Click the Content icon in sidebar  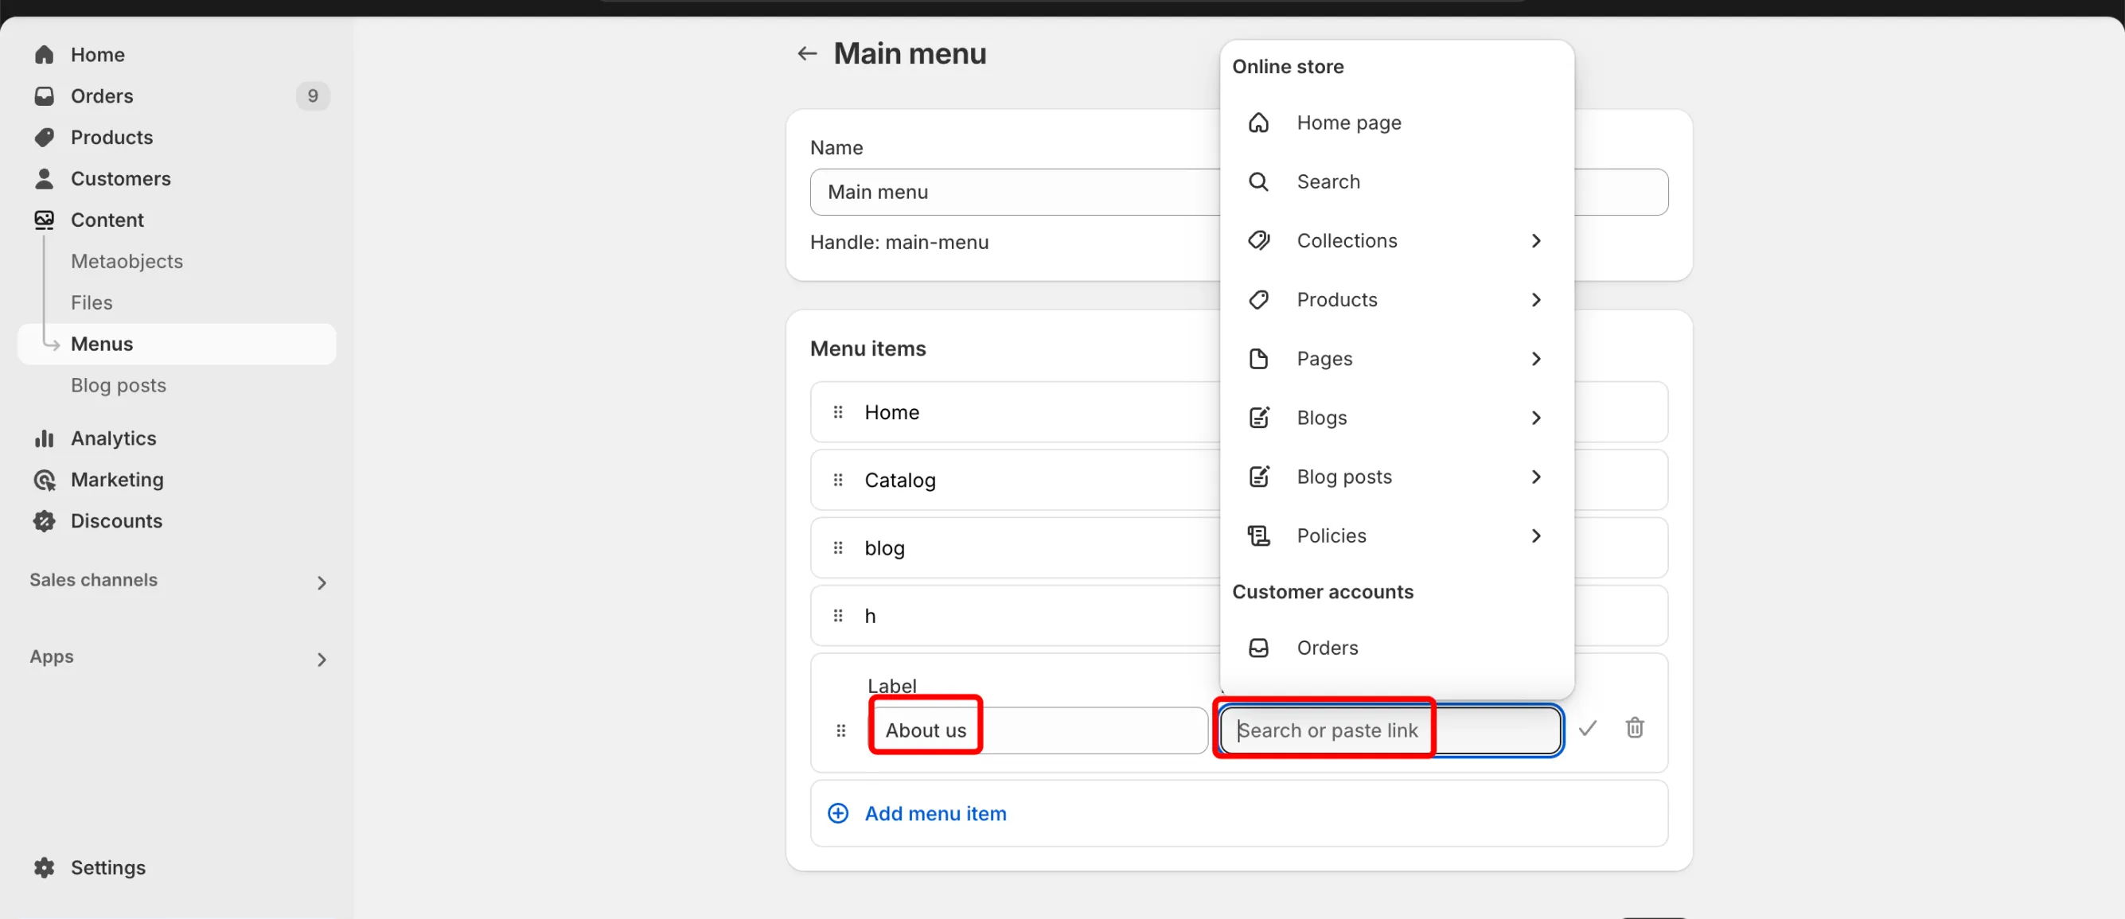pos(44,220)
